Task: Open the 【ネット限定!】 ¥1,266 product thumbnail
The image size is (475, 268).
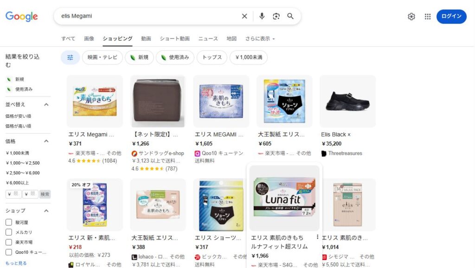Action: (158, 101)
